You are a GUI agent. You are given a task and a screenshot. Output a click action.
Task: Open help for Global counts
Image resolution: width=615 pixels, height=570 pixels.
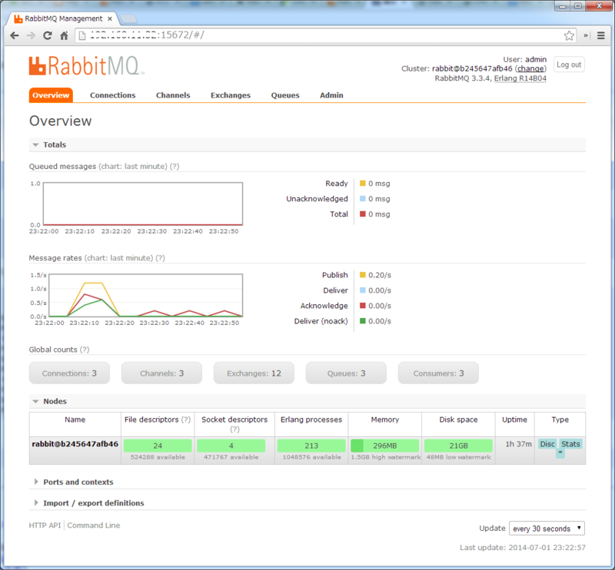(85, 350)
